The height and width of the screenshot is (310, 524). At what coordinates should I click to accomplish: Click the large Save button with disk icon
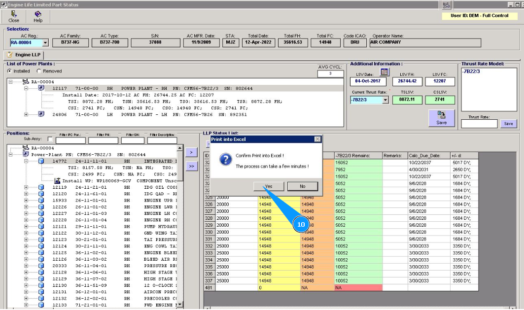click(x=441, y=118)
